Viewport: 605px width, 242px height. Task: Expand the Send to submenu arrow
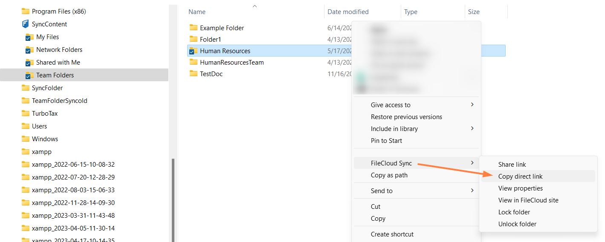tap(472, 191)
